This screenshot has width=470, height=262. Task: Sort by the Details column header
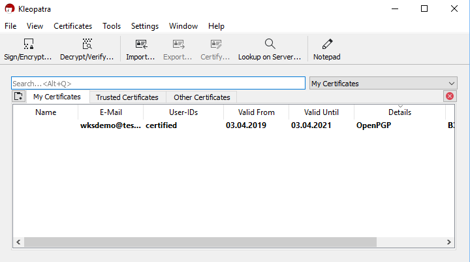pyautogui.click(x=399, y=112)
